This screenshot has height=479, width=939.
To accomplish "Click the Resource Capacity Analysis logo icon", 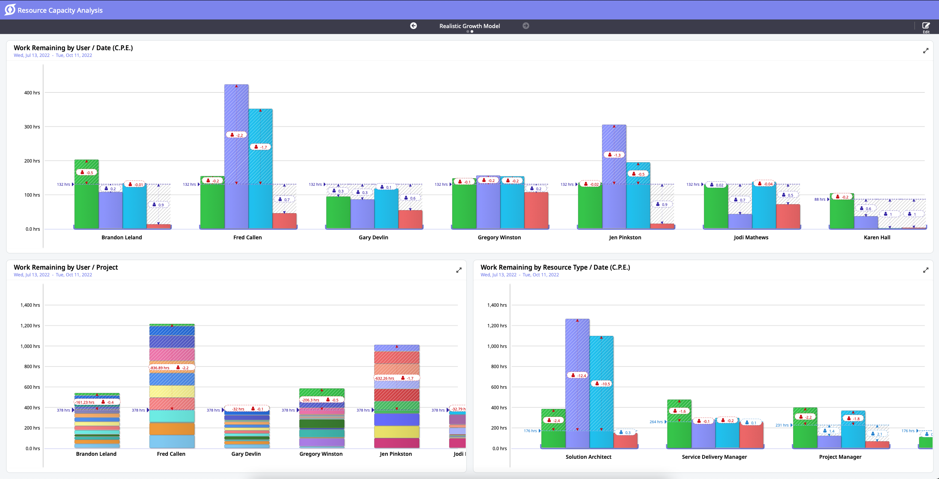I will tap(10, 9).
